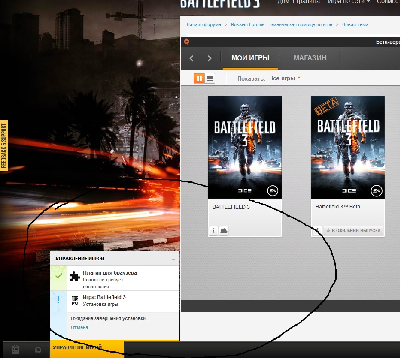Click cloud icon under BATTLEFIELD 3
This screenshot has width=401, height=362.
[224, 231]
